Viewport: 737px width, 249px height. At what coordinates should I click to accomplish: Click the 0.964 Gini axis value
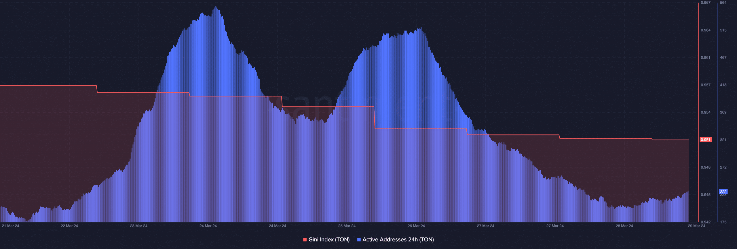(x=706, y=30)
